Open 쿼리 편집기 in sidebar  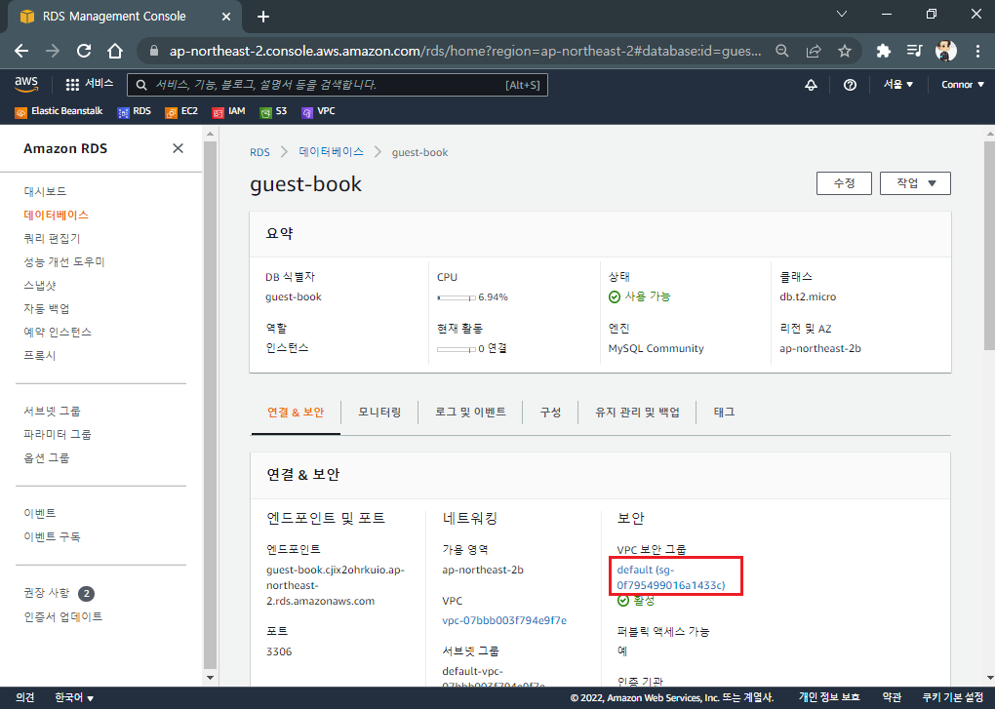(x=52, y=239)
